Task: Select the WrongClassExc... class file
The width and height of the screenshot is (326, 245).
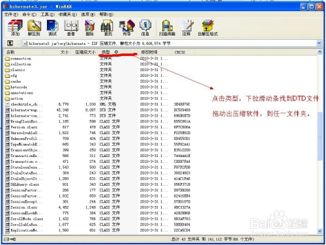Action: point(98,121)
